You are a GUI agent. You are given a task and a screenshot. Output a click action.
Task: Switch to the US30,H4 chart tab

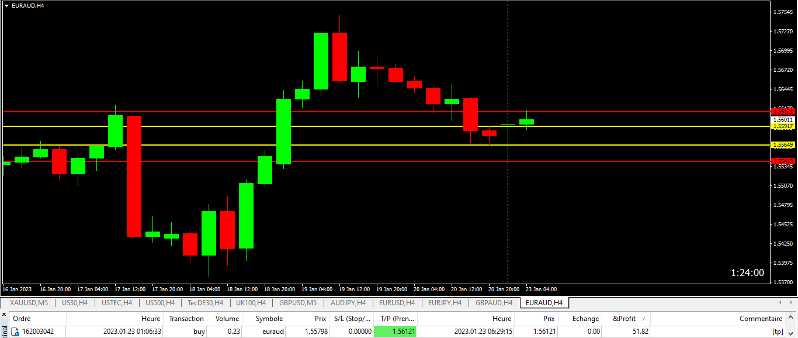[x=75, y=302]
